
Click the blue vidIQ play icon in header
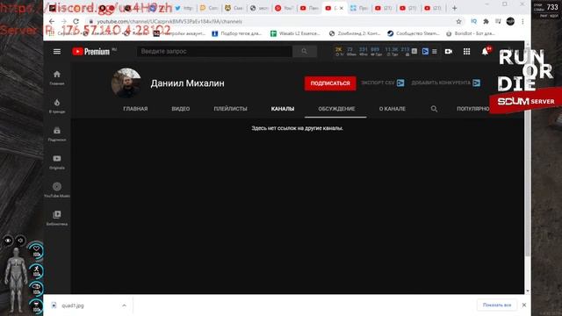425,52
